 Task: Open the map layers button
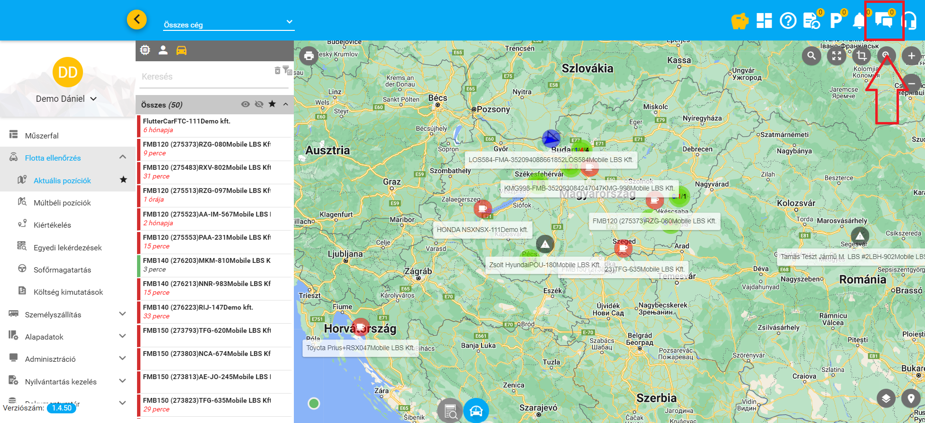click(x=886, y=398)
